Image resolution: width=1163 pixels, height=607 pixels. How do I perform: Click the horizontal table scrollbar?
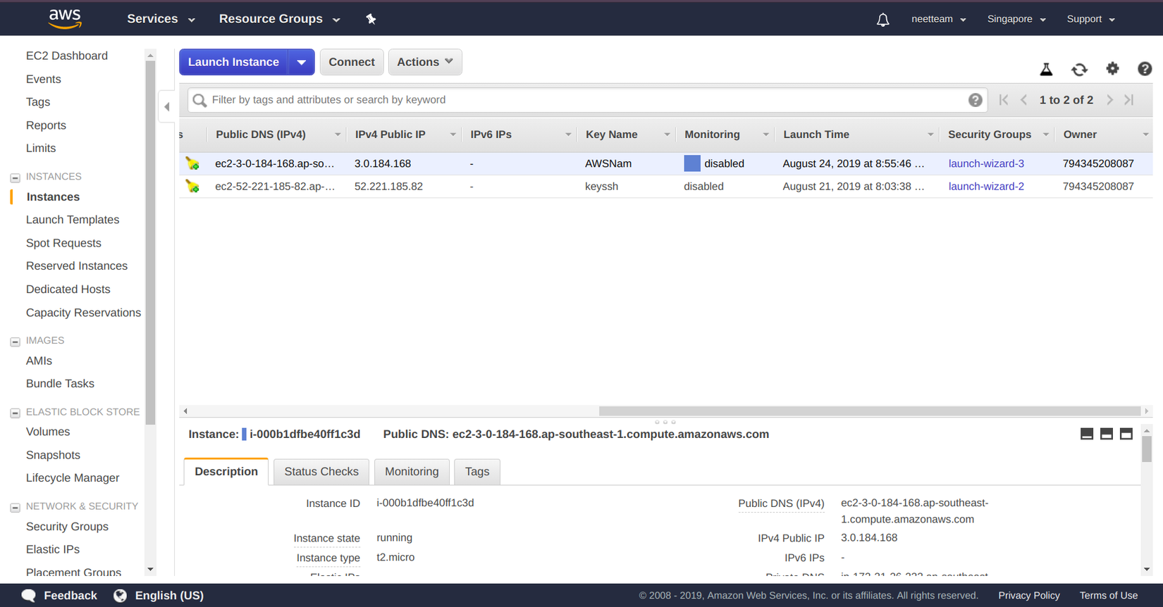[x=869, y=411]
